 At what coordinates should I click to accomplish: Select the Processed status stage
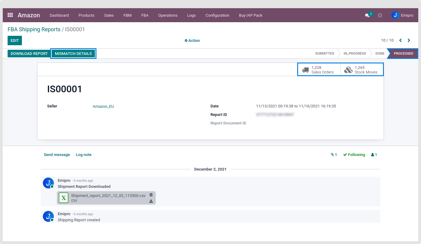403,53
